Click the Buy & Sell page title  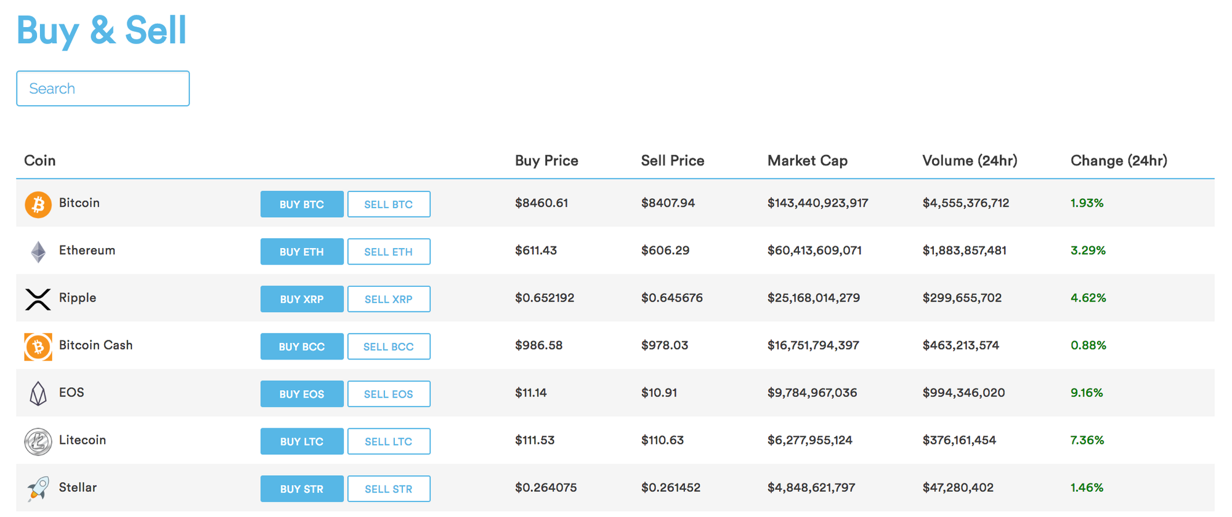pyautogui.click(x=102, y=30)
